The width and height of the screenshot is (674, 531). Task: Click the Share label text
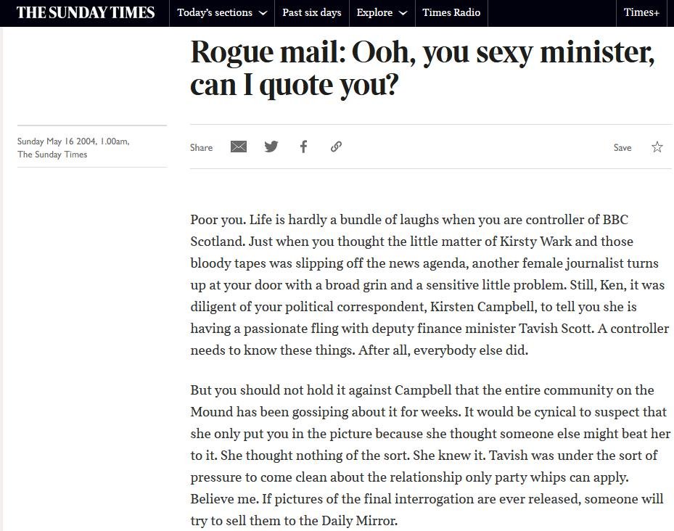[x=201, y=147]
